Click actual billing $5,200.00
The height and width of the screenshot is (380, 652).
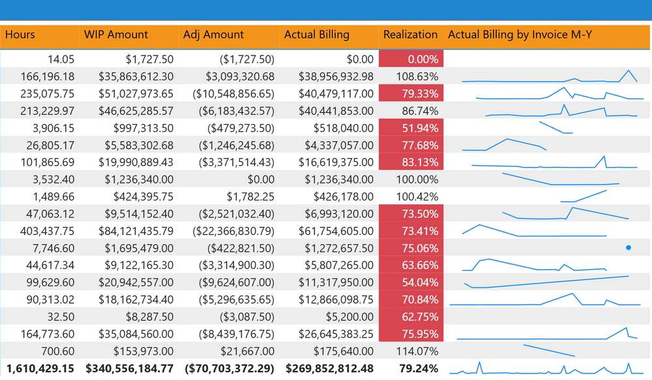pyautogui.click(x=349, y=317)
